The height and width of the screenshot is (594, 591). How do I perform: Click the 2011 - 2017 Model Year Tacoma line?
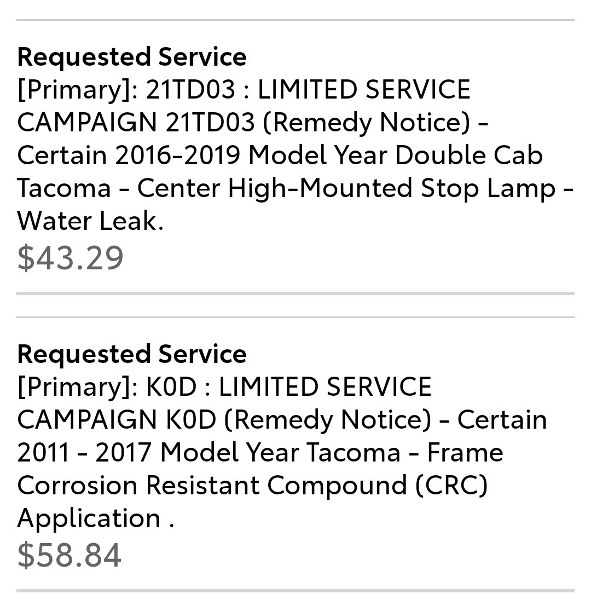(209, 453)
